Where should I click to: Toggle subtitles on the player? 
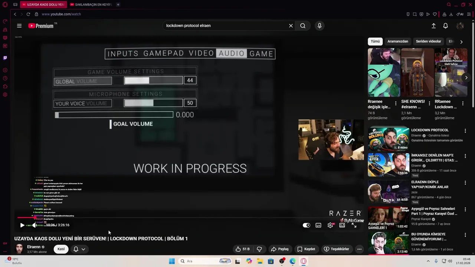318,225
